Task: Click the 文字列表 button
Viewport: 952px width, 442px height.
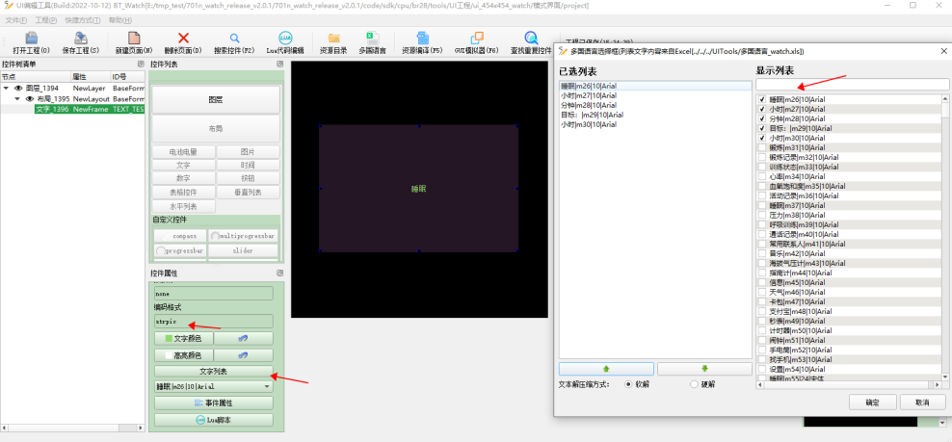Action: click(x=214, y=371)
